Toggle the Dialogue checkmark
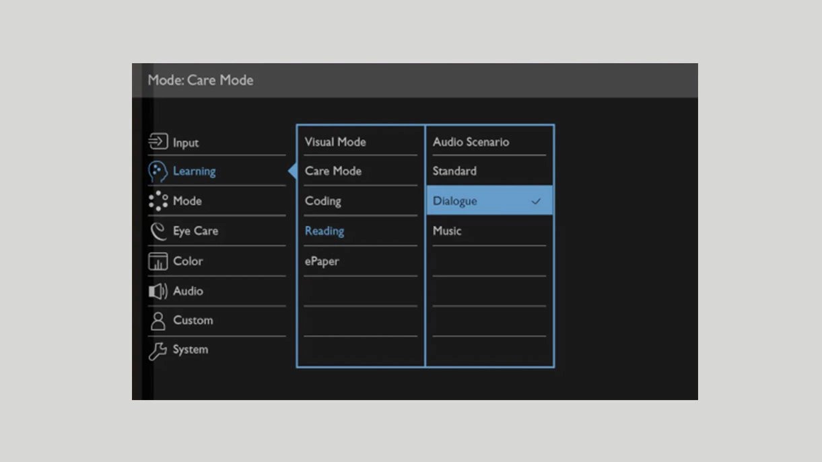This screenshot has width=822, height=462. [536, 201]
